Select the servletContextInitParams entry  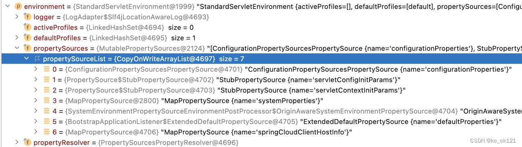pyautogui.click(x=261, y=90)
